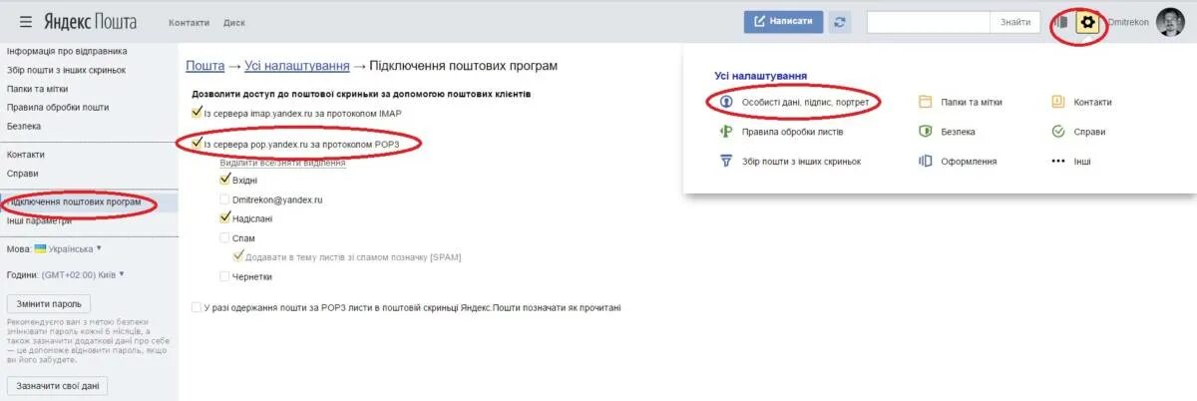Open Справи in the sidebar
This screenshot has width=1197, height=401.
point(23,174)
